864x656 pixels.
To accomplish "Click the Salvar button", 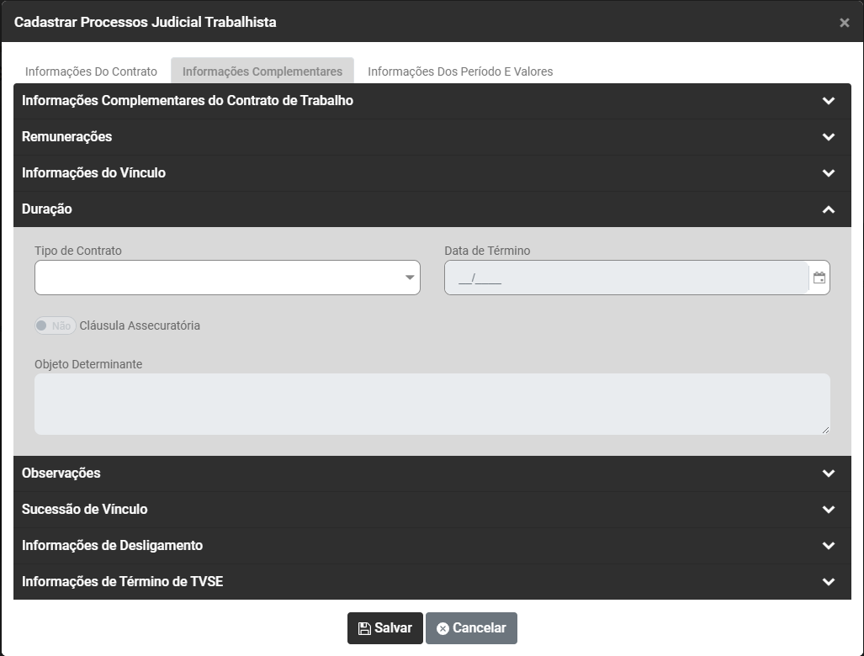I will point(384,628).
